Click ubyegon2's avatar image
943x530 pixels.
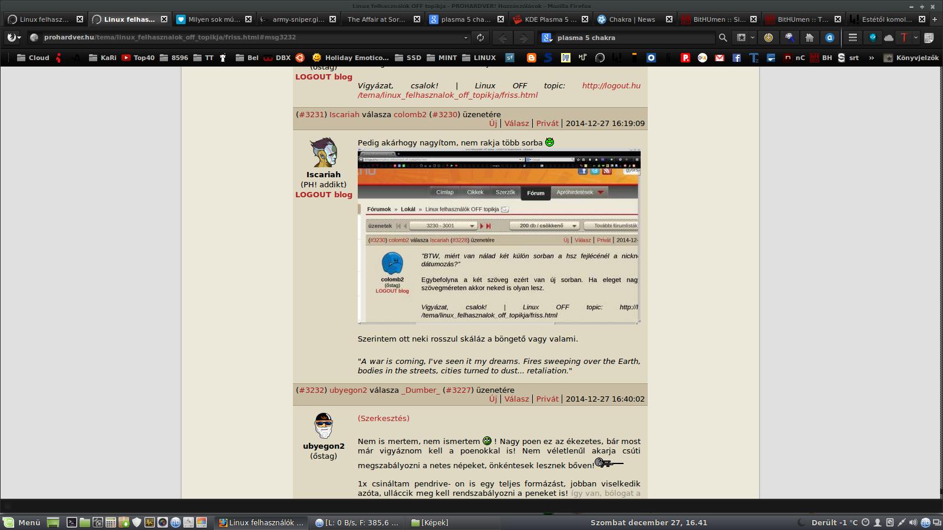click(x=324, y=426)
